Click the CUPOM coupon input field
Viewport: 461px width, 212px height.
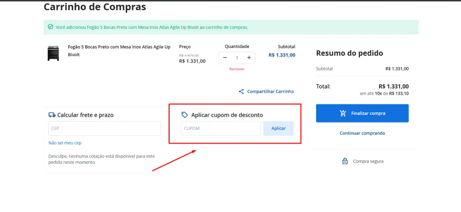(221, 128)
